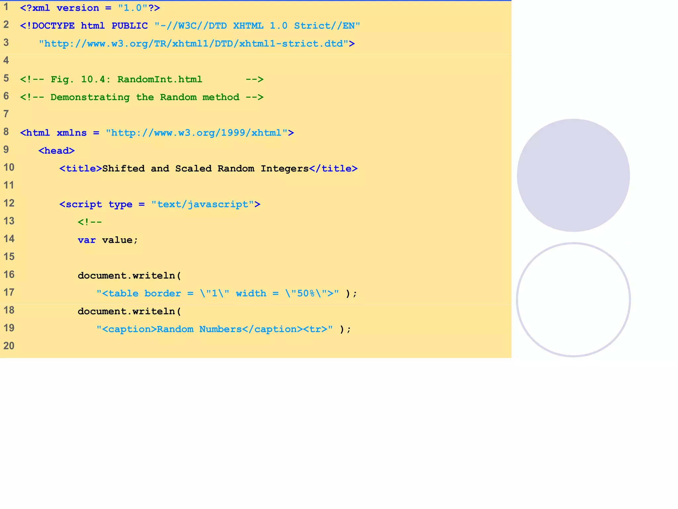Click the filled lavender circle
Screen dimensions: 678x509
(573, 175)
